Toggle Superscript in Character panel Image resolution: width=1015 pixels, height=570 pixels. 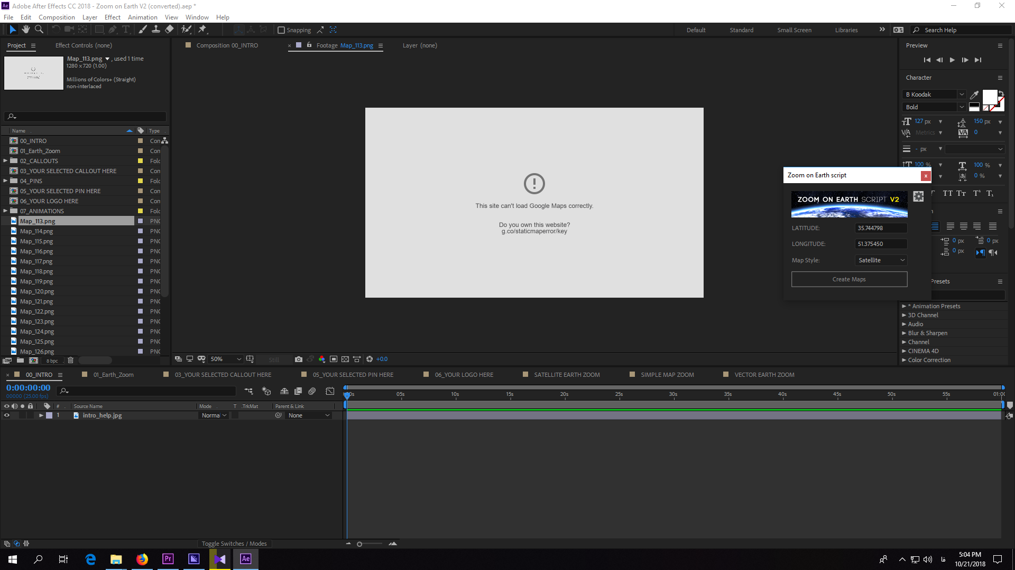(976, 193)
